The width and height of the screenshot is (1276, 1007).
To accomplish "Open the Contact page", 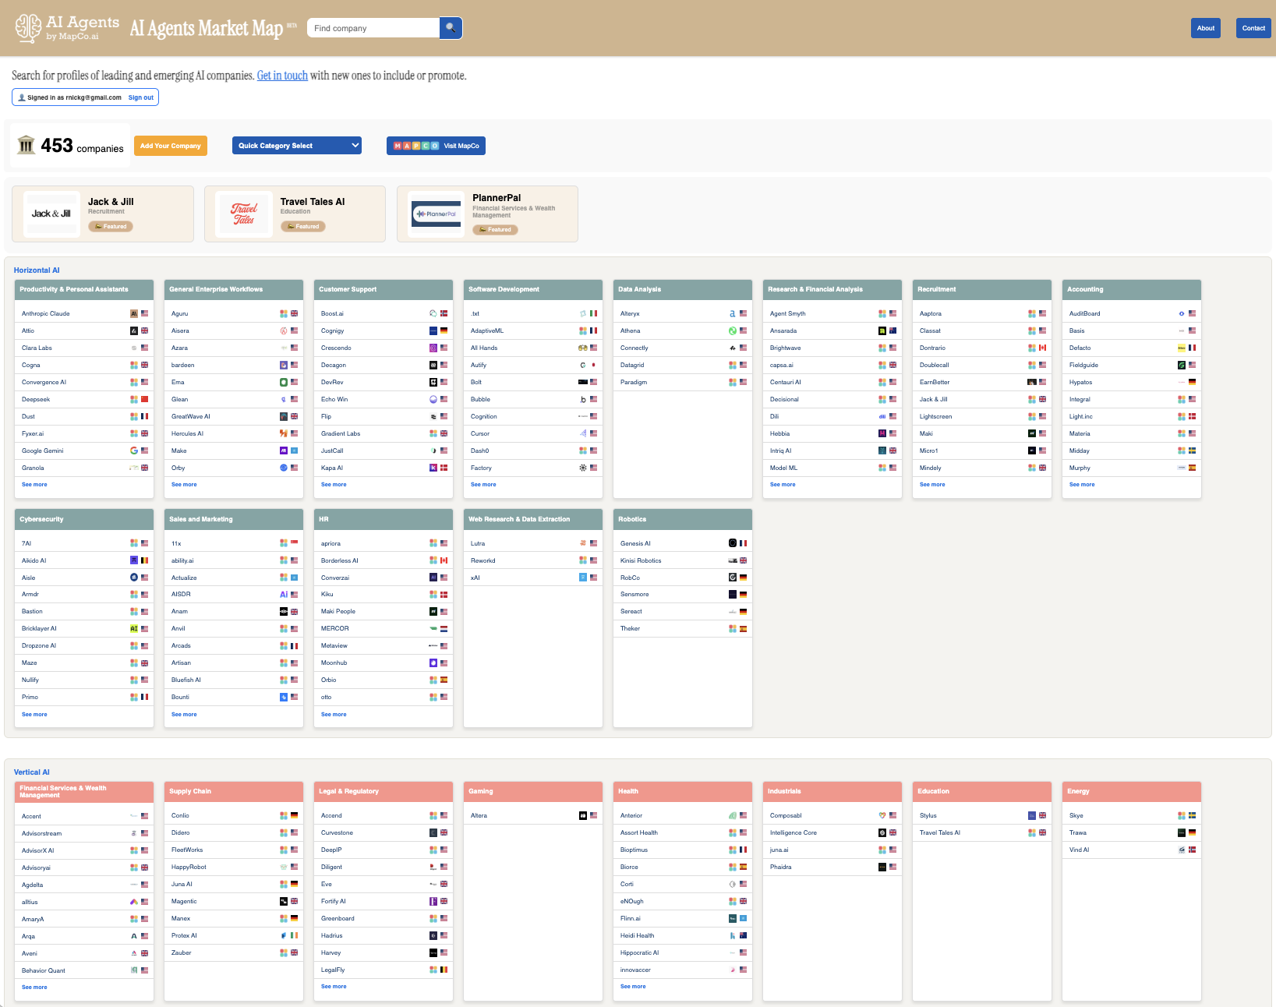I will pos(1253,28).
